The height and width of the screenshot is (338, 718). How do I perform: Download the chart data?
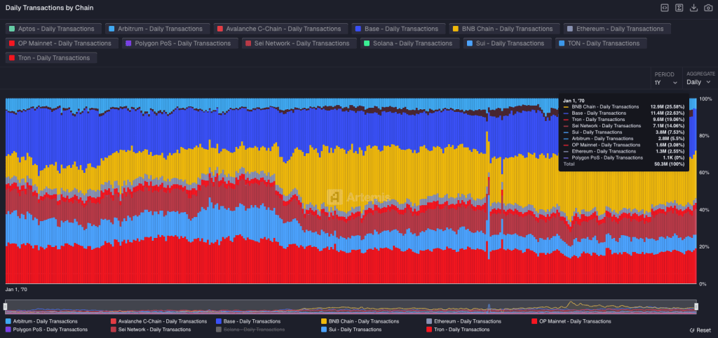pos(693,8)
